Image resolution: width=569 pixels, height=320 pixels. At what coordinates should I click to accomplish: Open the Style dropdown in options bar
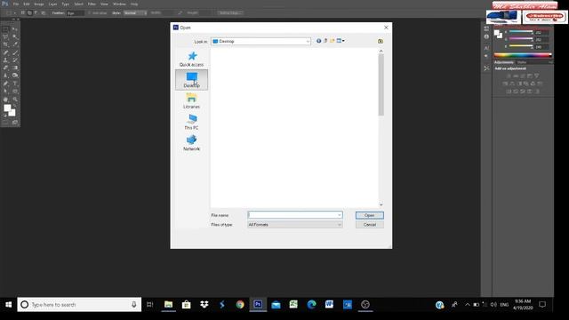coord(135,13)
